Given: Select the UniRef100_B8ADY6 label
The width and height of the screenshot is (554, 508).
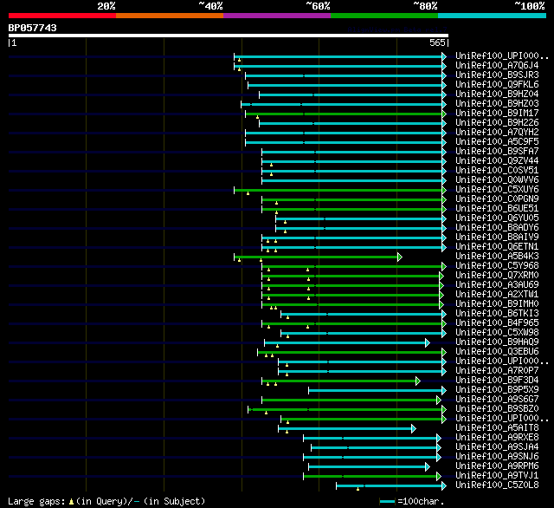Looking at the screenshot, I should [497, 228].
